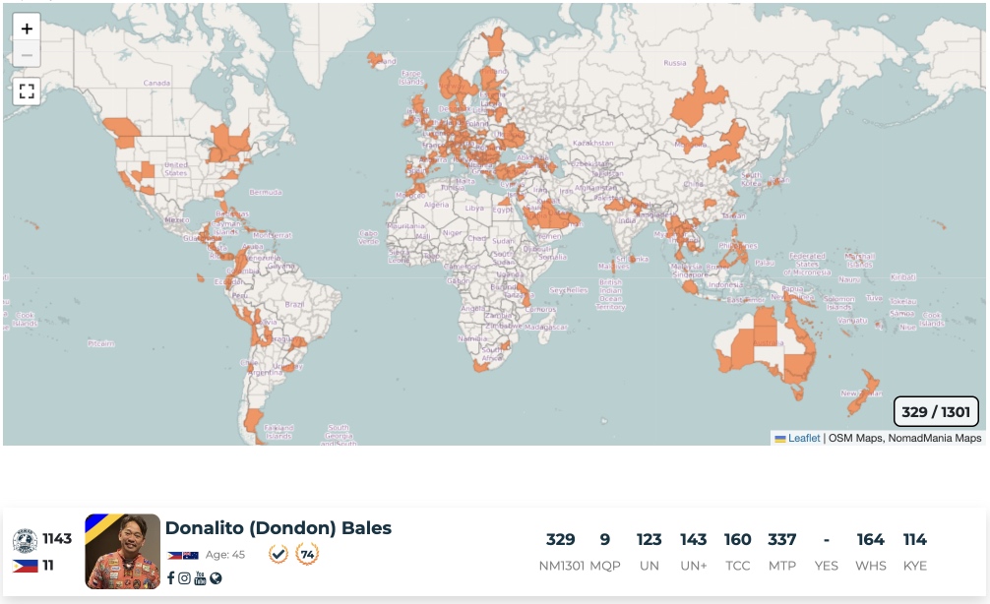
Task: Click the Australia flag under the name
Action: 190,556
